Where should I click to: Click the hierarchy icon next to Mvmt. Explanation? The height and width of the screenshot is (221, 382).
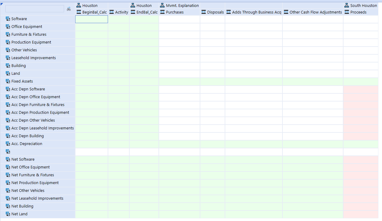(x=162, y=5)
